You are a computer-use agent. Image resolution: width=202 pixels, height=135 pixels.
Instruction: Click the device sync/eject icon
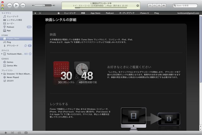30,54
